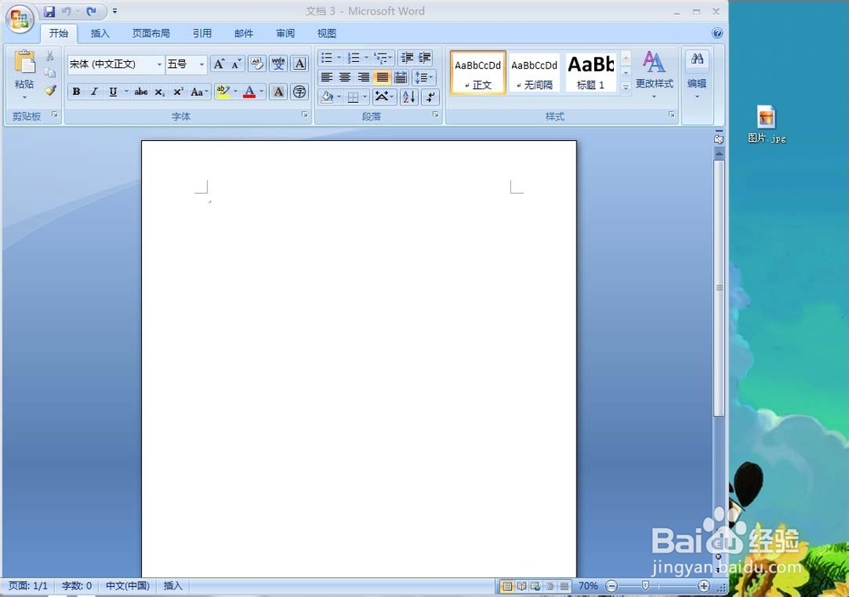Click 中文(中国) language indicator
The image size is (849, 597).
pyautogui.click(x=127, y=586)
